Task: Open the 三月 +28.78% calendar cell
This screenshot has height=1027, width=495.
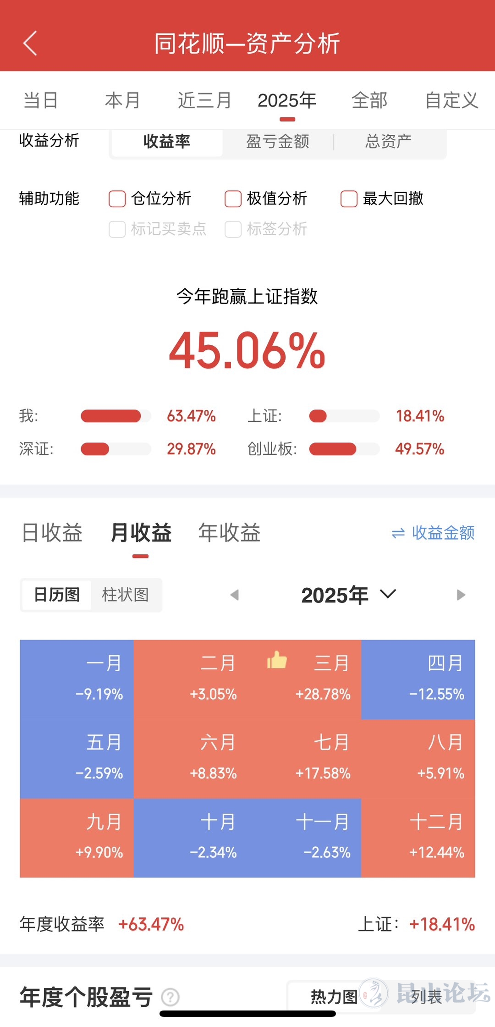Action: 304,679
